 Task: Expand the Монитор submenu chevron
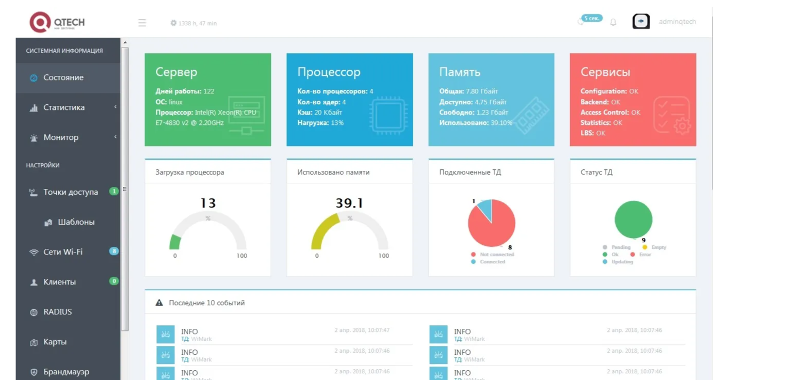115,137
